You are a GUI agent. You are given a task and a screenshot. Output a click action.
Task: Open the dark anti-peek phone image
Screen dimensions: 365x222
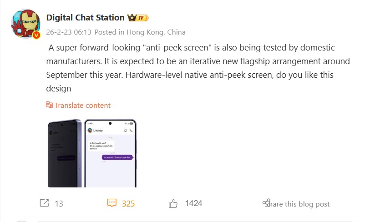click(65, 153)
